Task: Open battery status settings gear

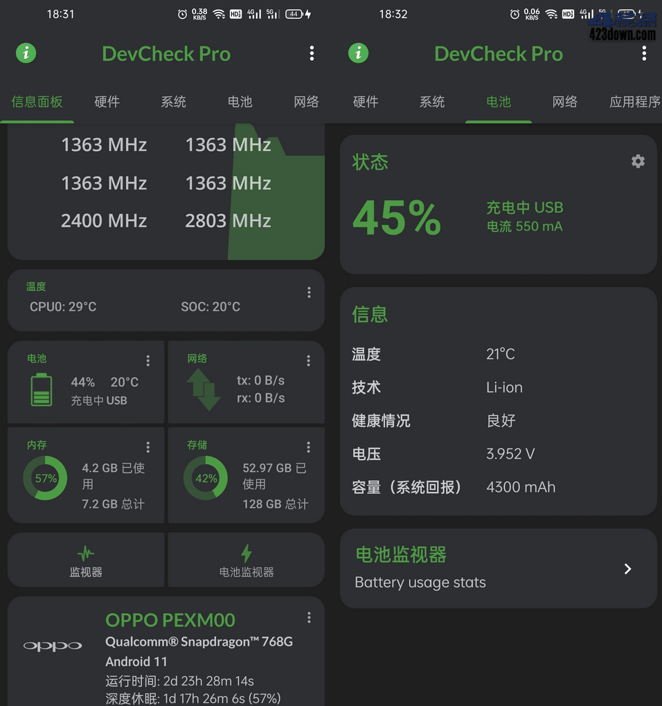Action: 638,161
